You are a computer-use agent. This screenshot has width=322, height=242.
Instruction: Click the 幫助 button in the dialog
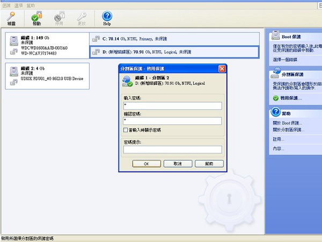[209, 164]
